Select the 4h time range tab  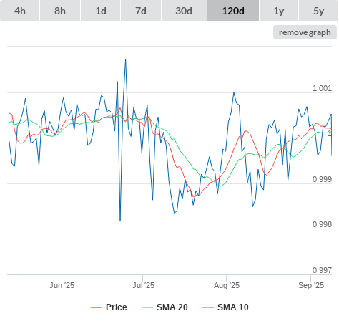tap(20, 11)
